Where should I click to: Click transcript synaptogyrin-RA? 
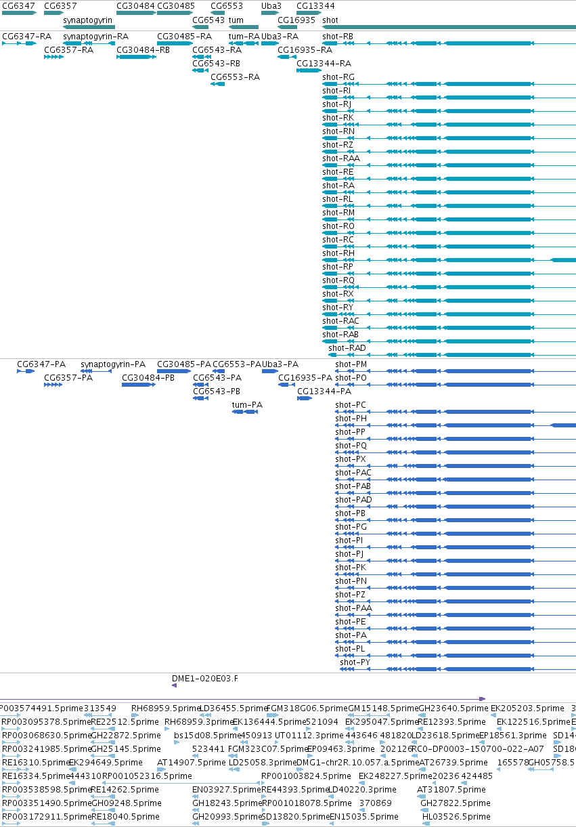point(95,36)
